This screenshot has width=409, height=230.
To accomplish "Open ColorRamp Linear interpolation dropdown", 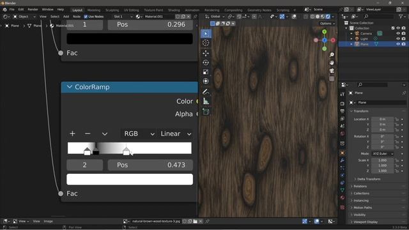I will [x=175, y=134].
